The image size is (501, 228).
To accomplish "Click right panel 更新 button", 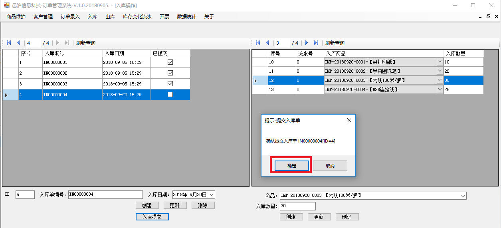I will 319,217.
